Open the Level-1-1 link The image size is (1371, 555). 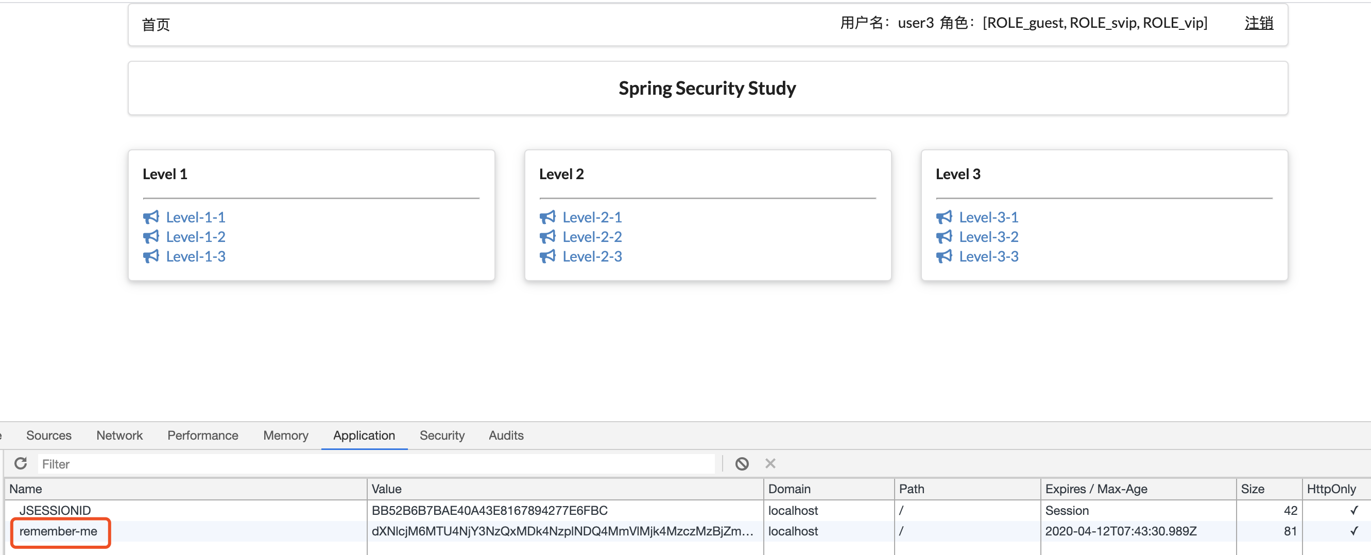(x=195, y=217)
